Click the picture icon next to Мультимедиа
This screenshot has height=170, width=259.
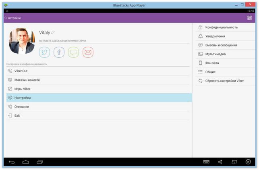(x=200, y=54)
